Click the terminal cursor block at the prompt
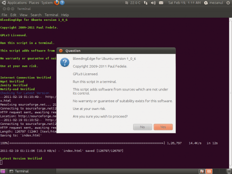The height and width of the screenshot is (174, 232). click(x=1, y=162)
